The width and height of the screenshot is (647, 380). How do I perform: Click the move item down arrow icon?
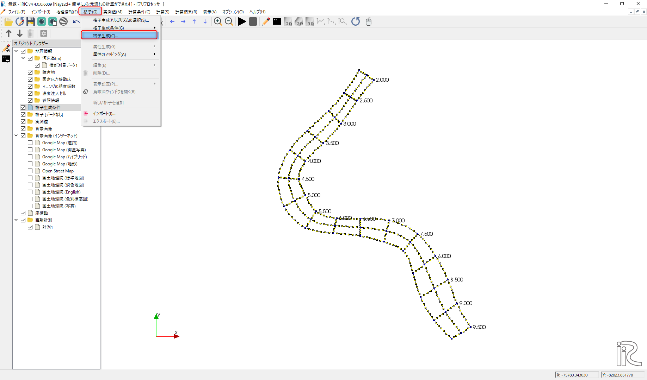(20, 33)
